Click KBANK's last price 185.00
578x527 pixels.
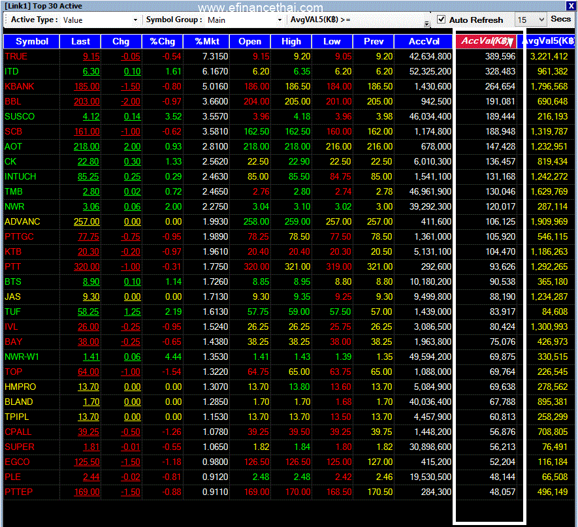pos(87,87)
